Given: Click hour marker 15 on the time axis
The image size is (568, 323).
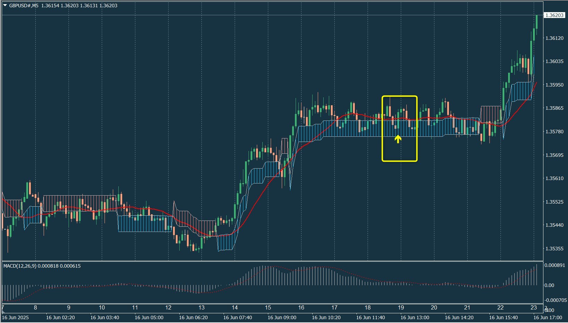Looking at the screenshot, I should tap(268, 307).
